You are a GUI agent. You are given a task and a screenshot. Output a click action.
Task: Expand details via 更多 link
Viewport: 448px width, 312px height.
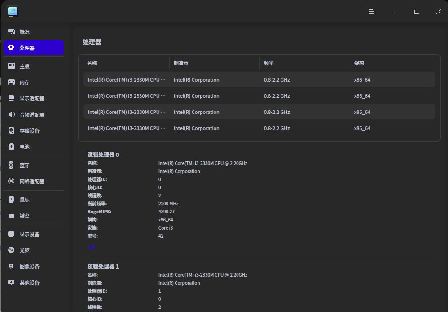point(92,246)
